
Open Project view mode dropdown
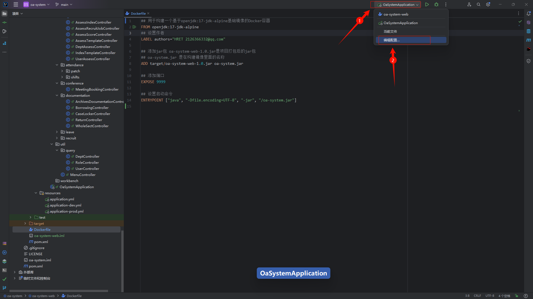click(x=17, y=14)
